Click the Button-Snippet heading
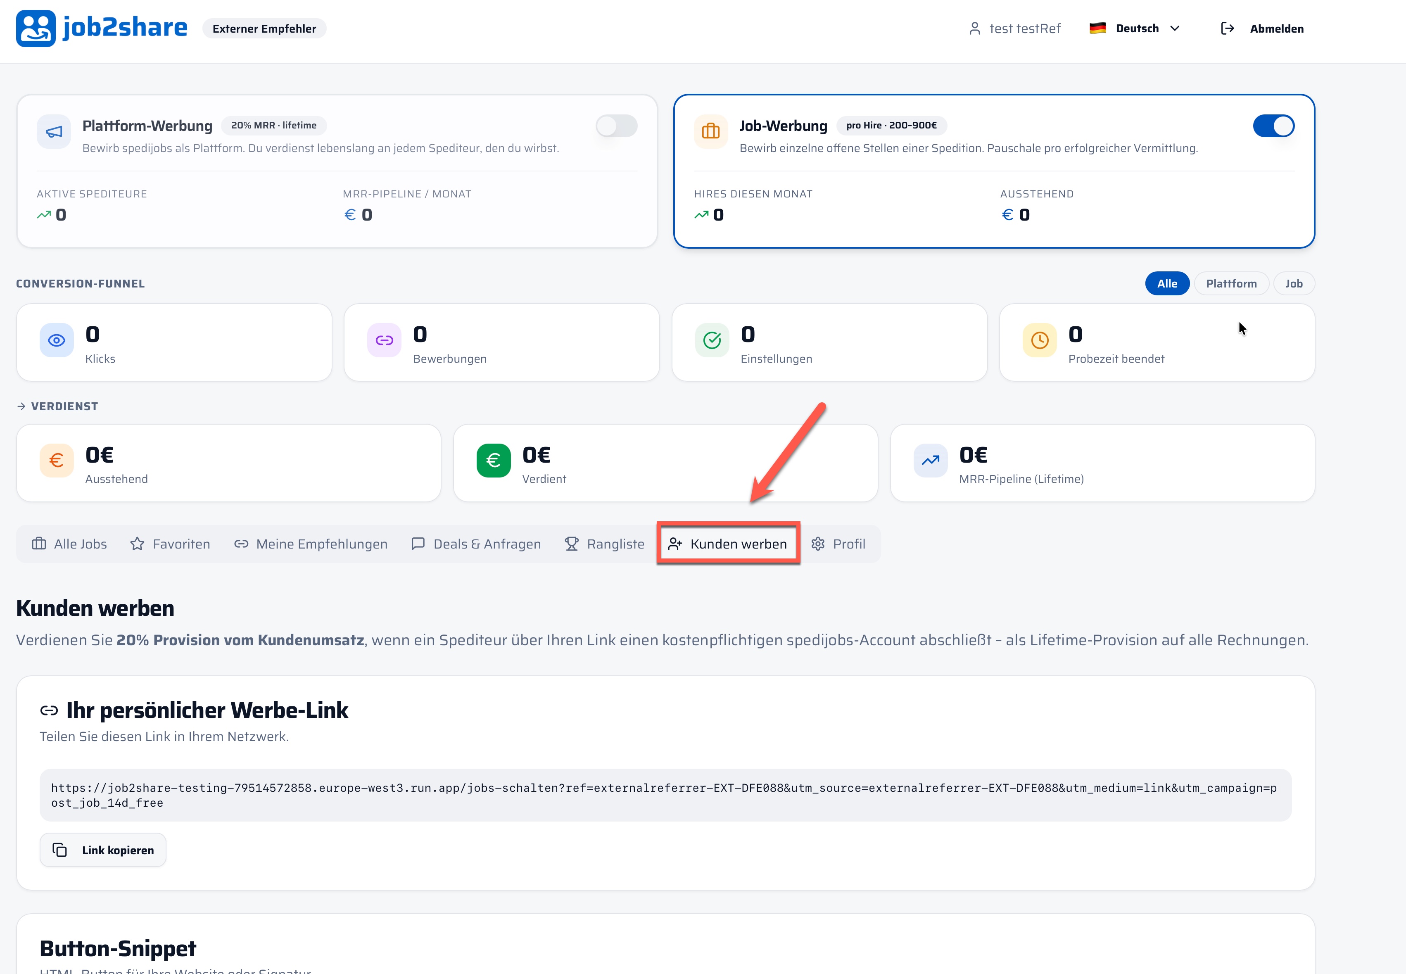This screenshot has width=1406, height=974. coord(118,949)
